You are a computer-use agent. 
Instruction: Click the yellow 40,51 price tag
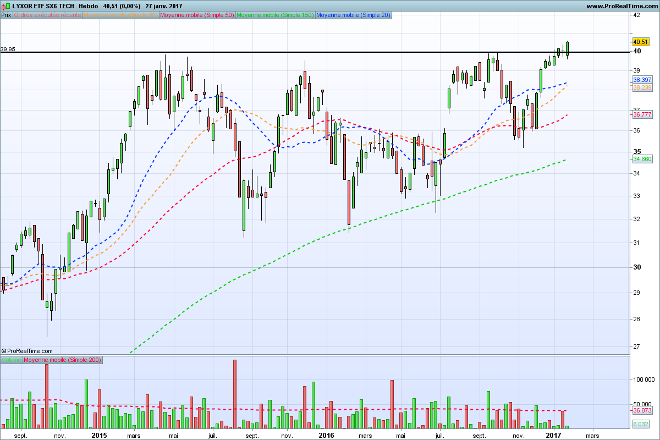(x=641, y=42)
